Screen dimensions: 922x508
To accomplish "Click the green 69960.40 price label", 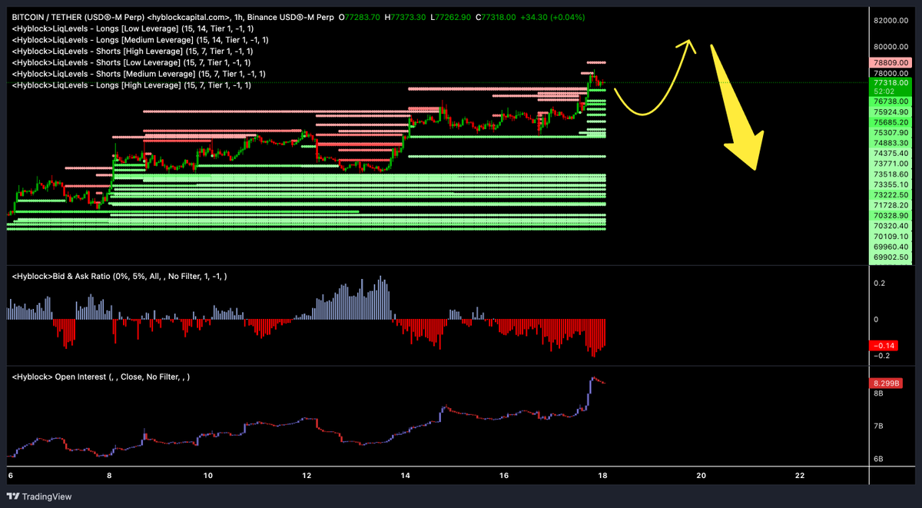I will 891,247.
